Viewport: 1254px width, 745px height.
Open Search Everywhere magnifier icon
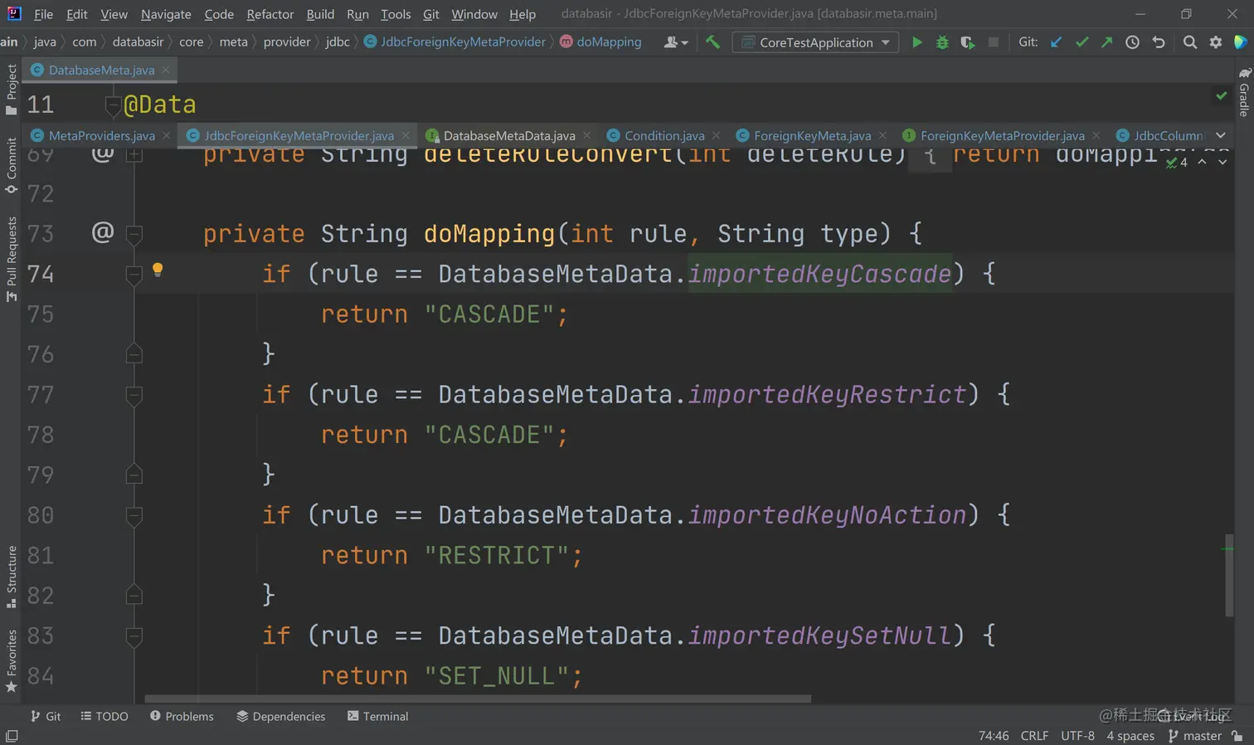(x=1190, y=42)
